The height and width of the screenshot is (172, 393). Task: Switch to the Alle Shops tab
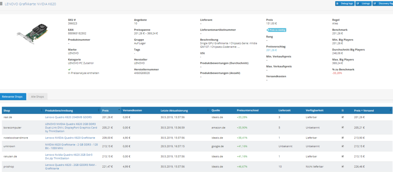click(37, 96)
